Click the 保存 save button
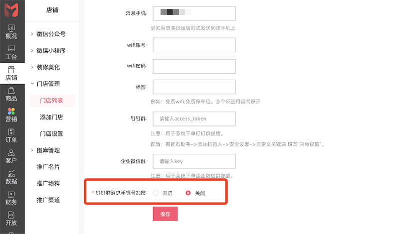Image resolution: width=399 pixels, height=234 pixels. click(165, 214)
